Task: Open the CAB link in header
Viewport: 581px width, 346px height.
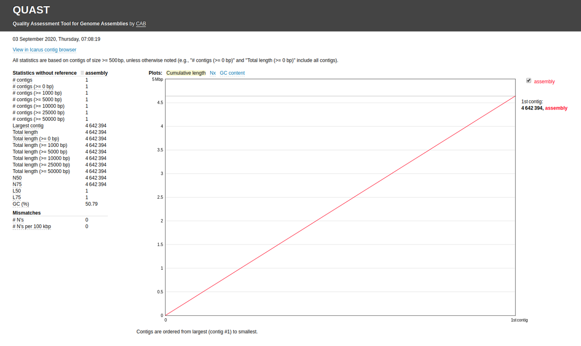Action: click(141, 24)
